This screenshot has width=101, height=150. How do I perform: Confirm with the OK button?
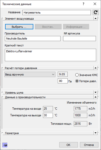pos(68,145)
